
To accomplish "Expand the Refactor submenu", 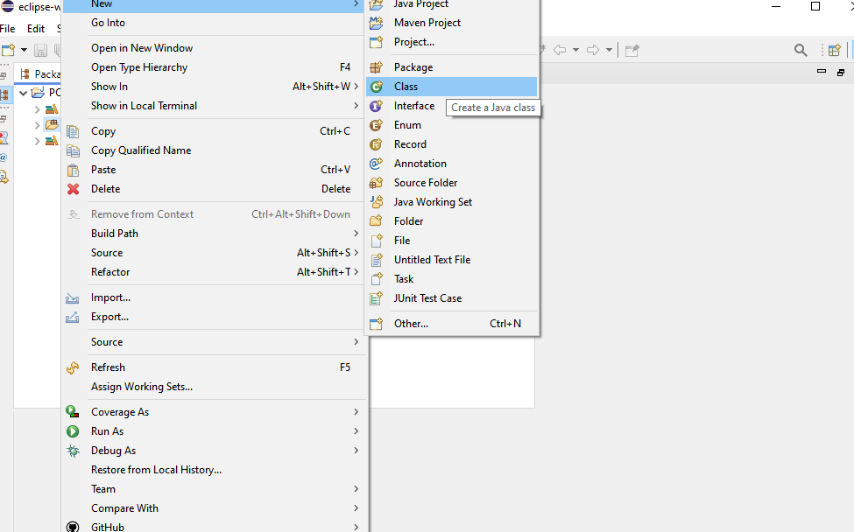I will click(x=356, y=271).
